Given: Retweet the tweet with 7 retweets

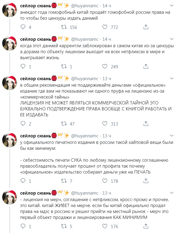Looking at the screenshot, I should click(64, 181).
